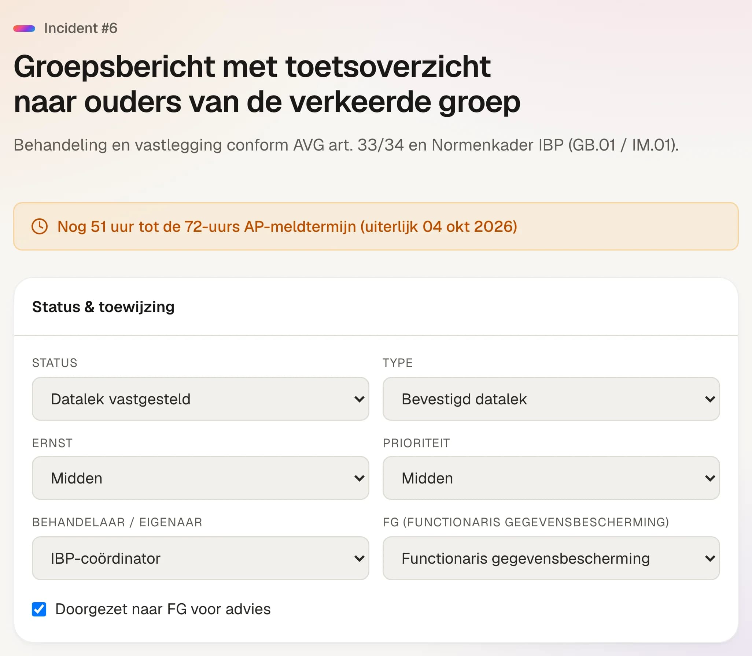Click the Groepsbericht met toetsoverzicht title
This screenshot has height=656, width=752.
tap(267, 84)
